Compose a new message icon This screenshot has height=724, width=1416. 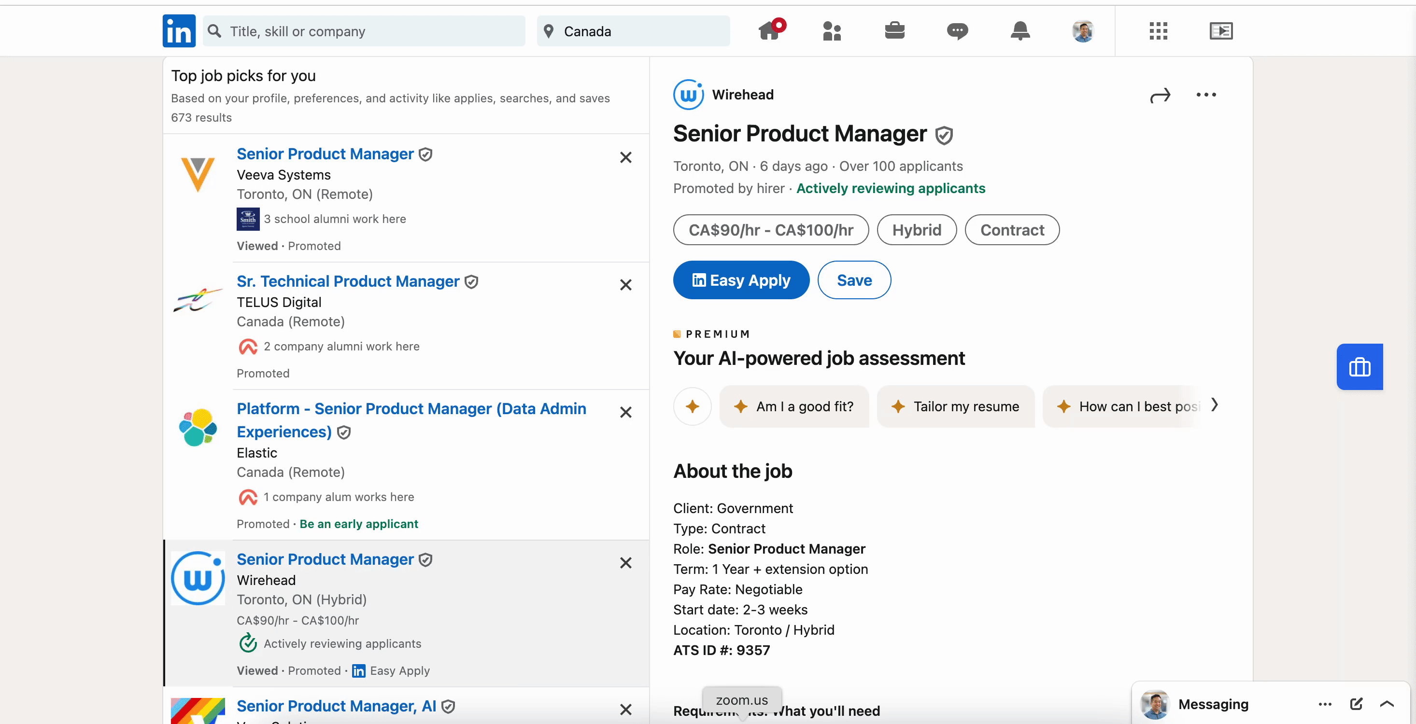click(x=1356, y=704)
